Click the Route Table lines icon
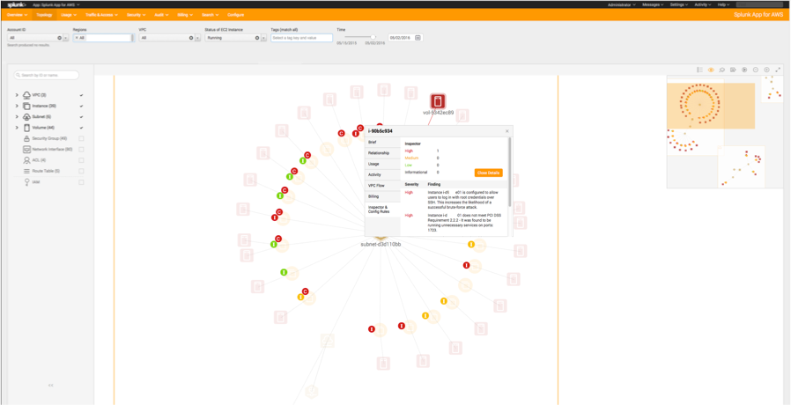 [27, 172]
